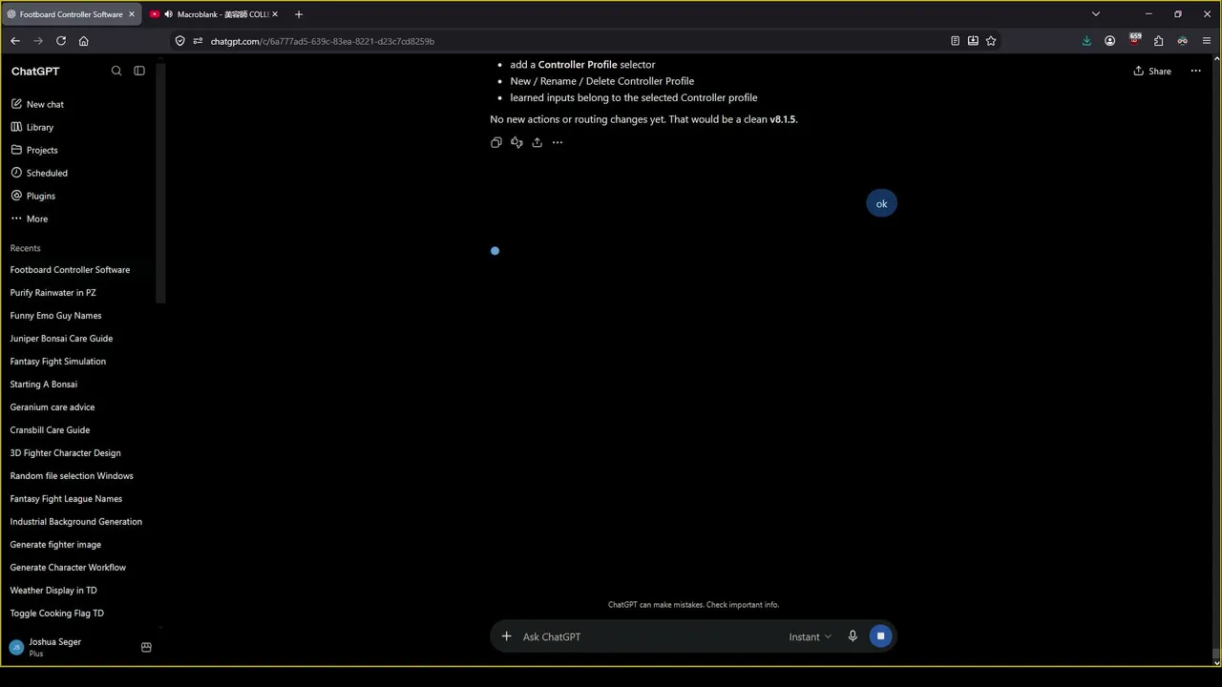Close the Footboard Controller Software tab
1222x687 pixels.
[132, 14]
